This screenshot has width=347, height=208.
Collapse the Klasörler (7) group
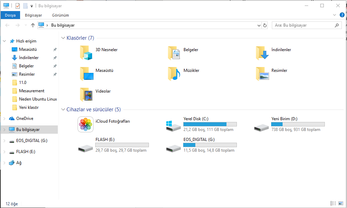[63, 38]
